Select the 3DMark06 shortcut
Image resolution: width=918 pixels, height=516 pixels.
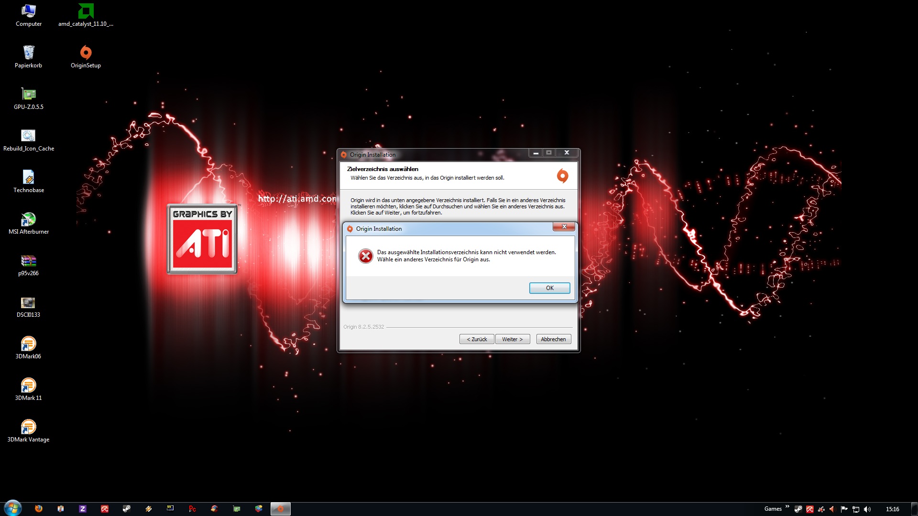click(29, 348)
